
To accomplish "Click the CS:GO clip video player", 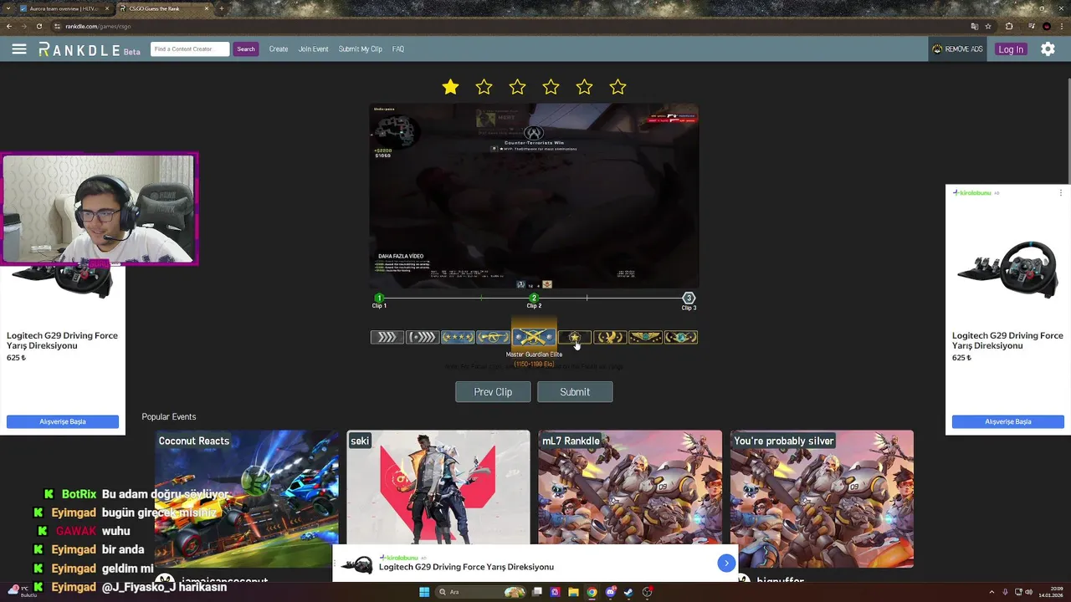I will 534,196.
